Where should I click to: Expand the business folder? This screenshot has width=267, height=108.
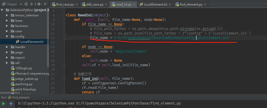coord(7,26)
